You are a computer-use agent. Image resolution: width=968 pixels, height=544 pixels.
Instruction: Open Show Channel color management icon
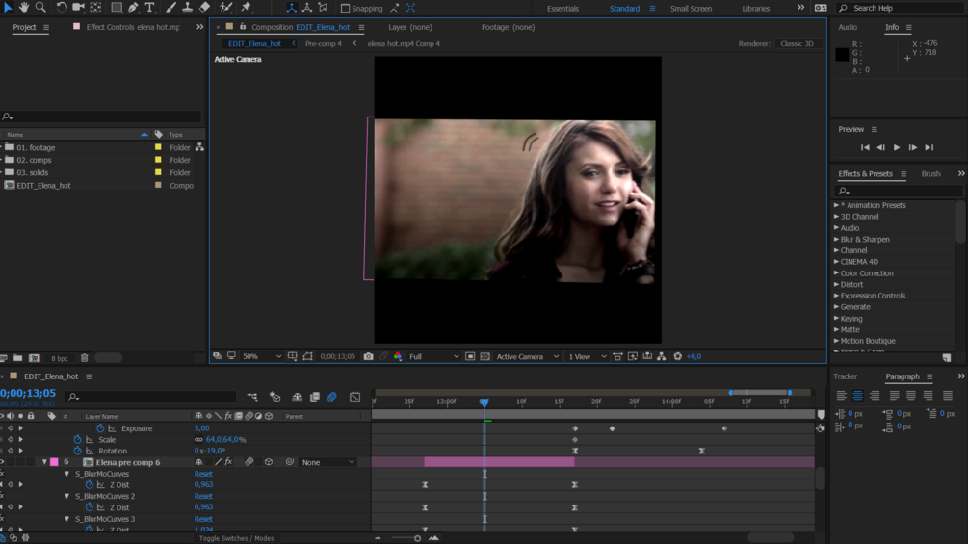click(398, 356)
